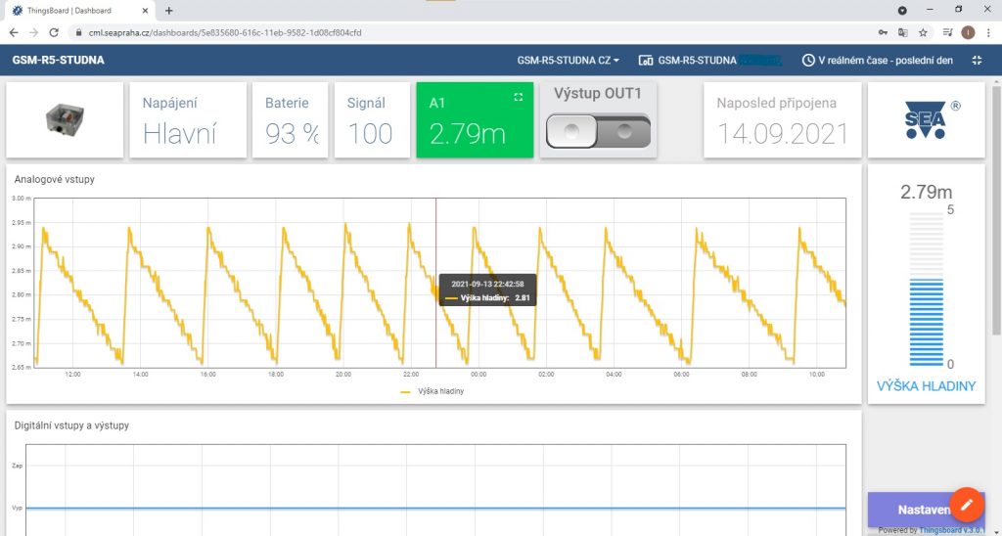Exit fullscreen using the dashboard toolbar icon

[977, 60]
